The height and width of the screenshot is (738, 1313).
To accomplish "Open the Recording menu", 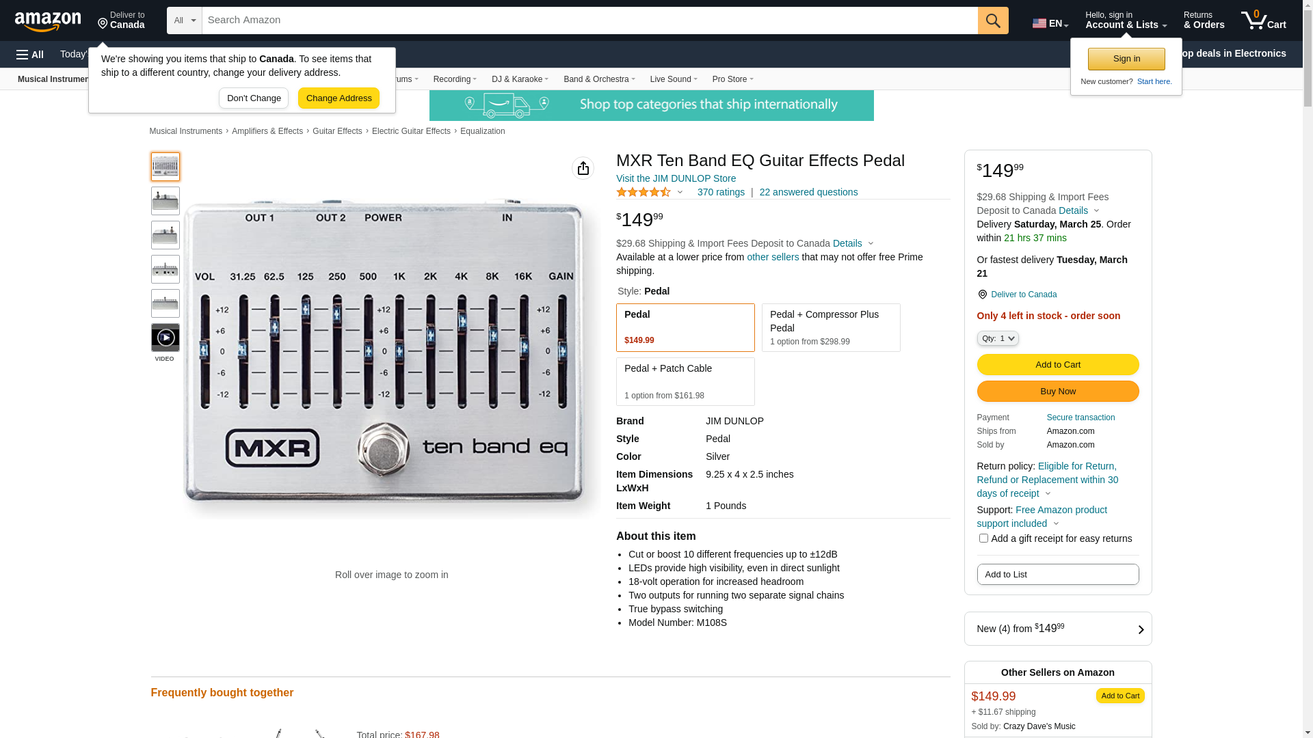I will [455, 79].
